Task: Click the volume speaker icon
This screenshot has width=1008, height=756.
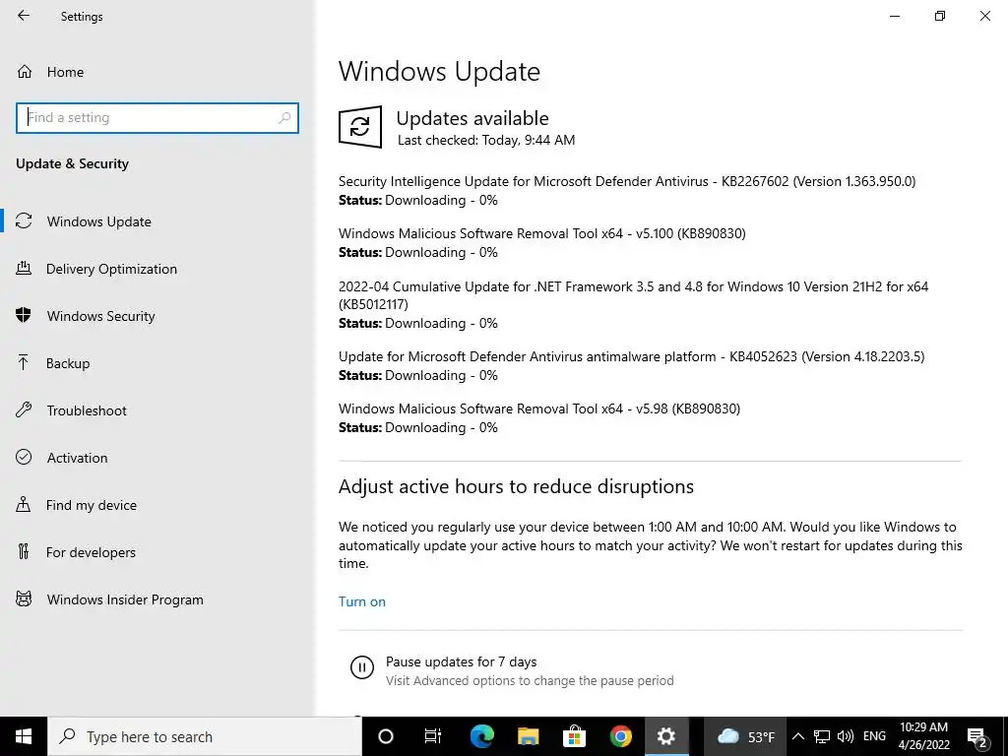Action: [846, 736]
